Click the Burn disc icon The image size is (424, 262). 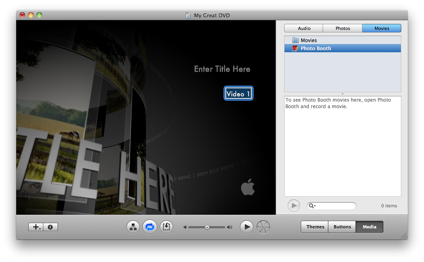point(263,227)
